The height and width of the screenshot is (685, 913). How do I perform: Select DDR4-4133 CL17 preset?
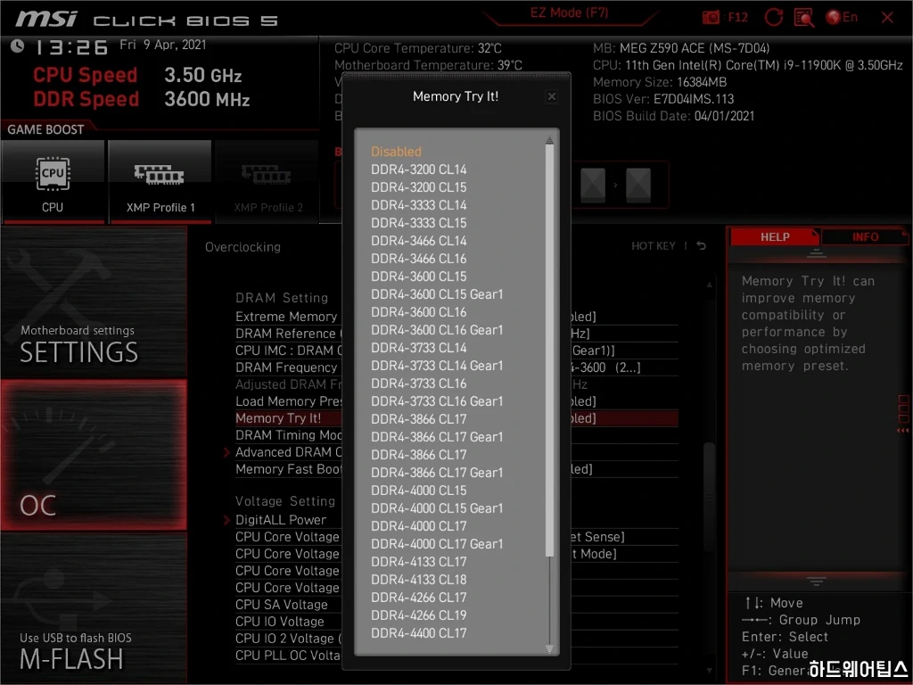pos(419,562)
